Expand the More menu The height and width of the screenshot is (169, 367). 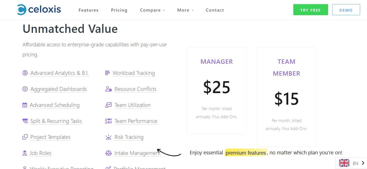[185, 10]
